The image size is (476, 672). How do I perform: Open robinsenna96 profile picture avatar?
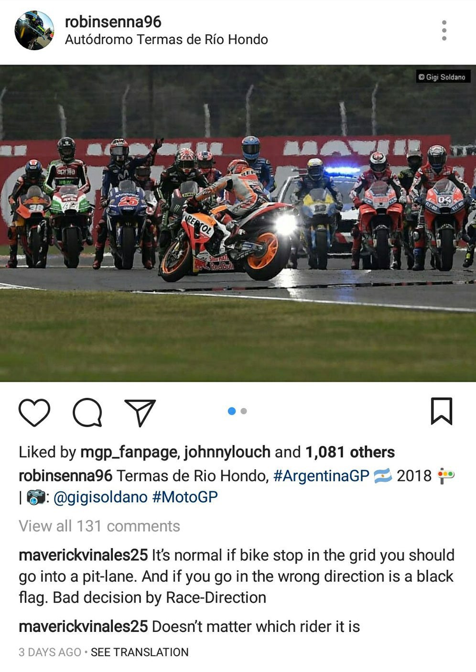34,30
